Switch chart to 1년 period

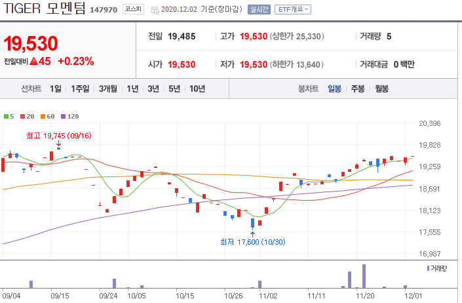point(132,89)
